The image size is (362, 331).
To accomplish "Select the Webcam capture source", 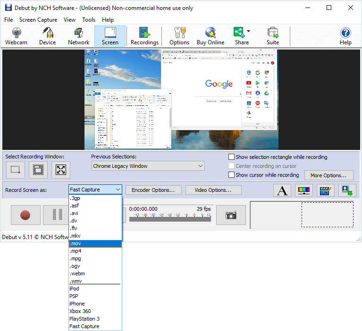I will click(17, 36).
